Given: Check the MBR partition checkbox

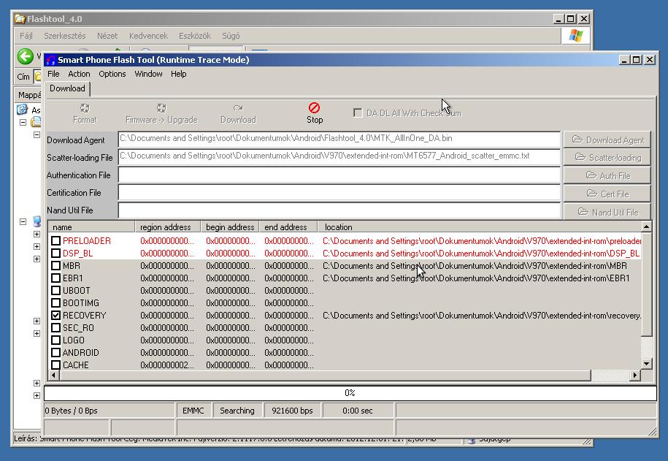Looking at the screenshot, I should [x=55, y=266].
